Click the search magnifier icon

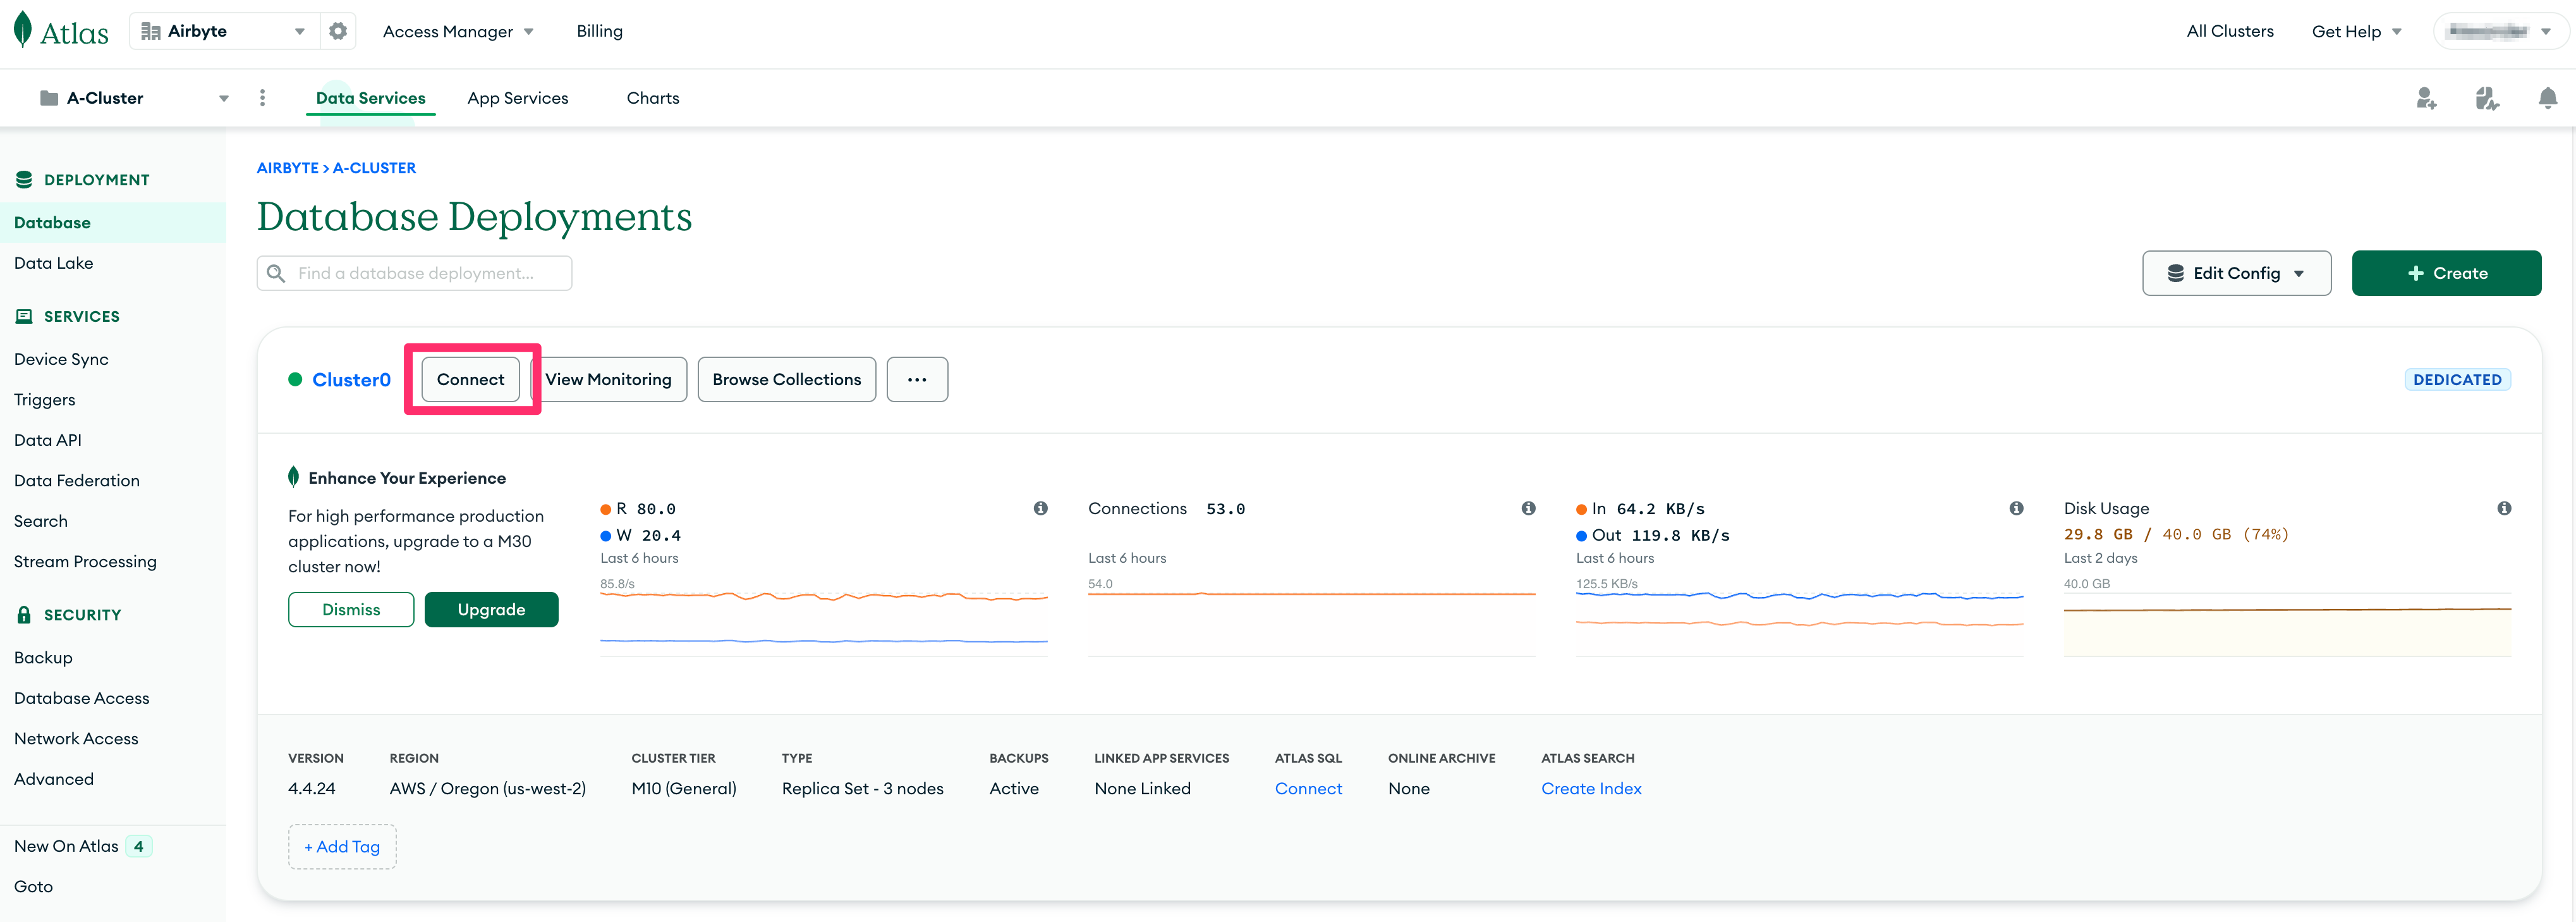point(276,273)
